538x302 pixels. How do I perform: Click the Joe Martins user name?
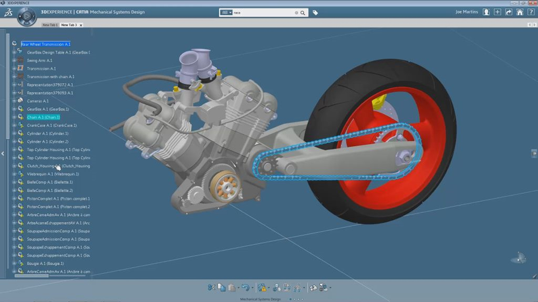click(467, 12)
